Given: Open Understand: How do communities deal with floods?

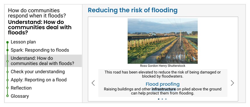Looking at the screenshot, I should [x=43, y=61].
